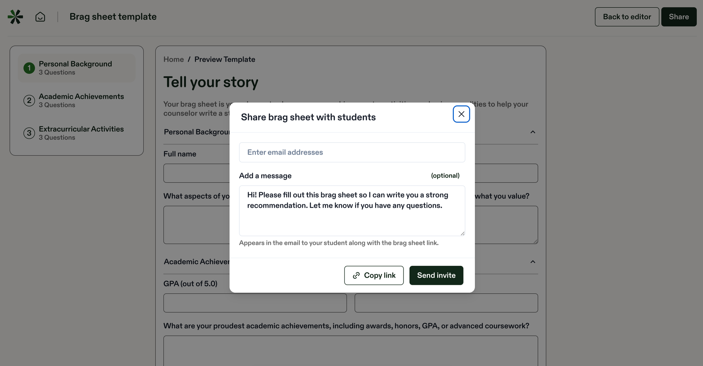The height and width of the screenshot is (366, 703).
Task: Click the textarea resize grip on the message box
Action: pos(463,233)
